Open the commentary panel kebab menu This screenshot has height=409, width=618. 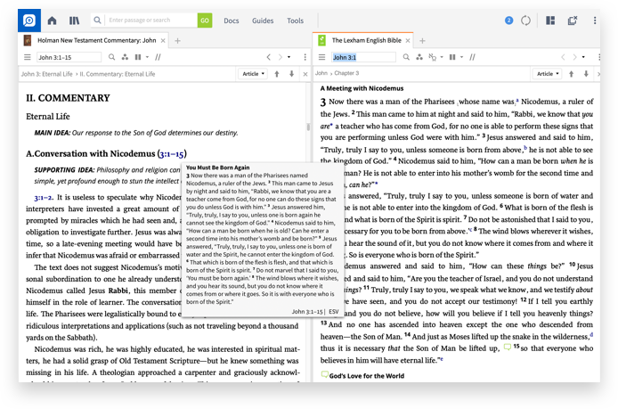point(305,57)
